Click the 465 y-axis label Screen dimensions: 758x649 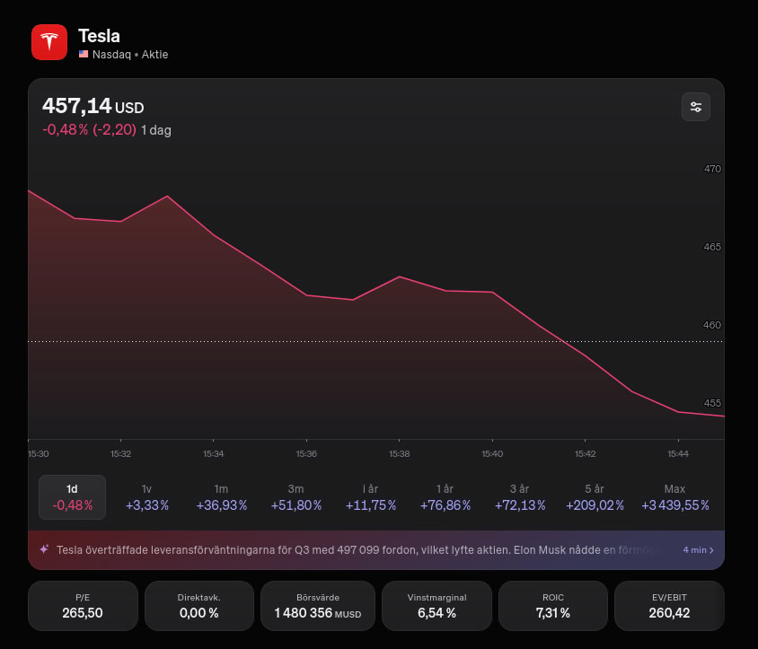coord(712,247)
